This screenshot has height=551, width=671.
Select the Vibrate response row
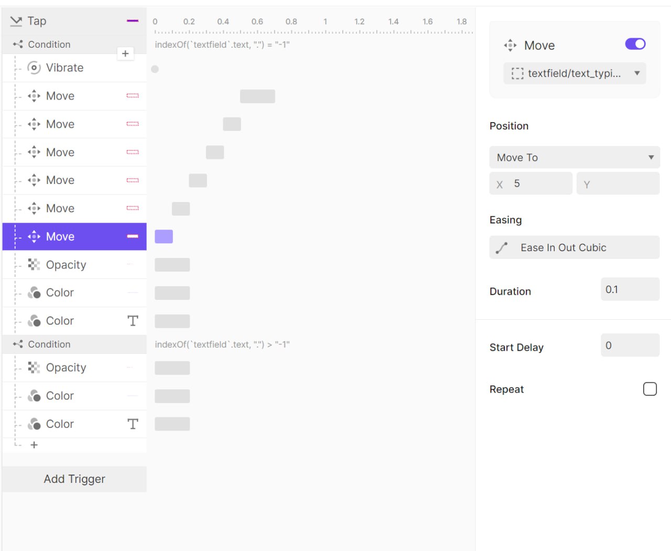[74, 68]
